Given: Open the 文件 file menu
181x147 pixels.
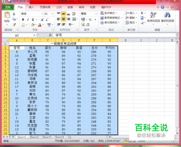Looking at the screenshot, I should tap(8, 7).
